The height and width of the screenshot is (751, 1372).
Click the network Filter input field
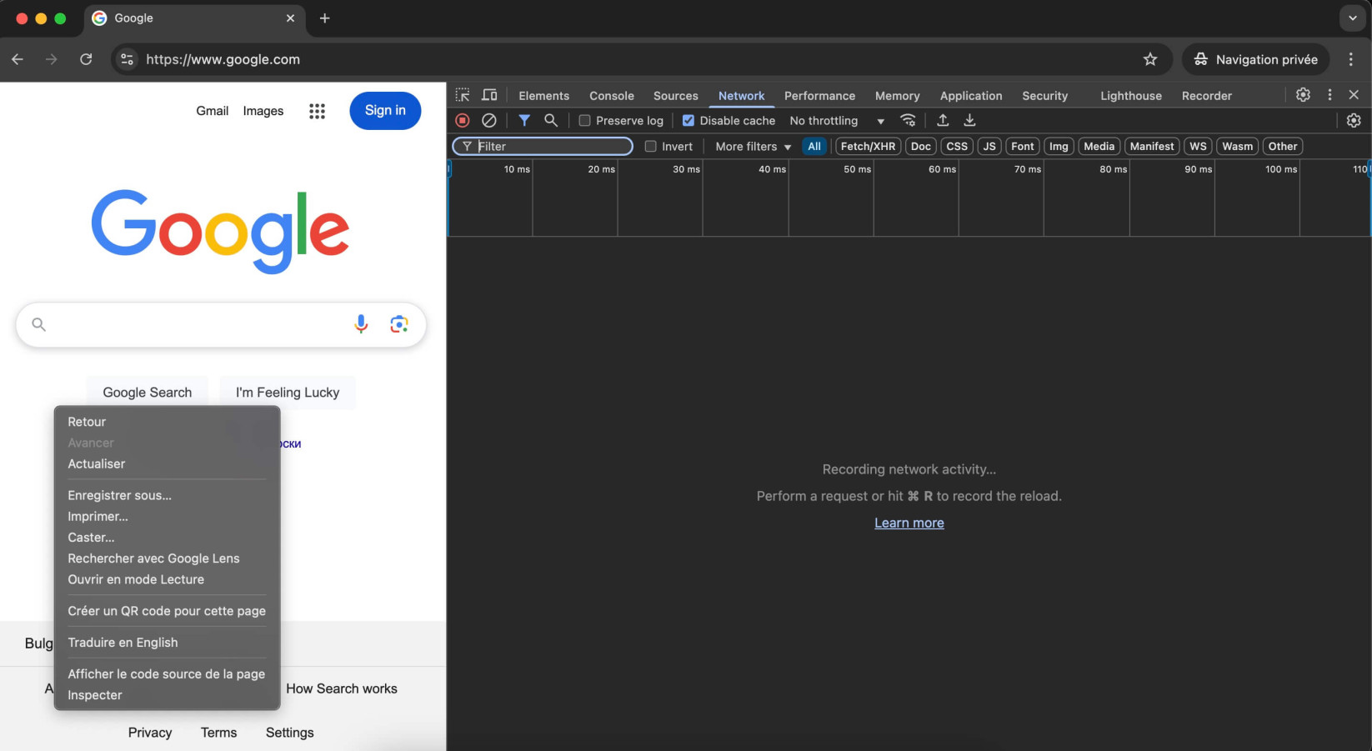click(543, 147)
